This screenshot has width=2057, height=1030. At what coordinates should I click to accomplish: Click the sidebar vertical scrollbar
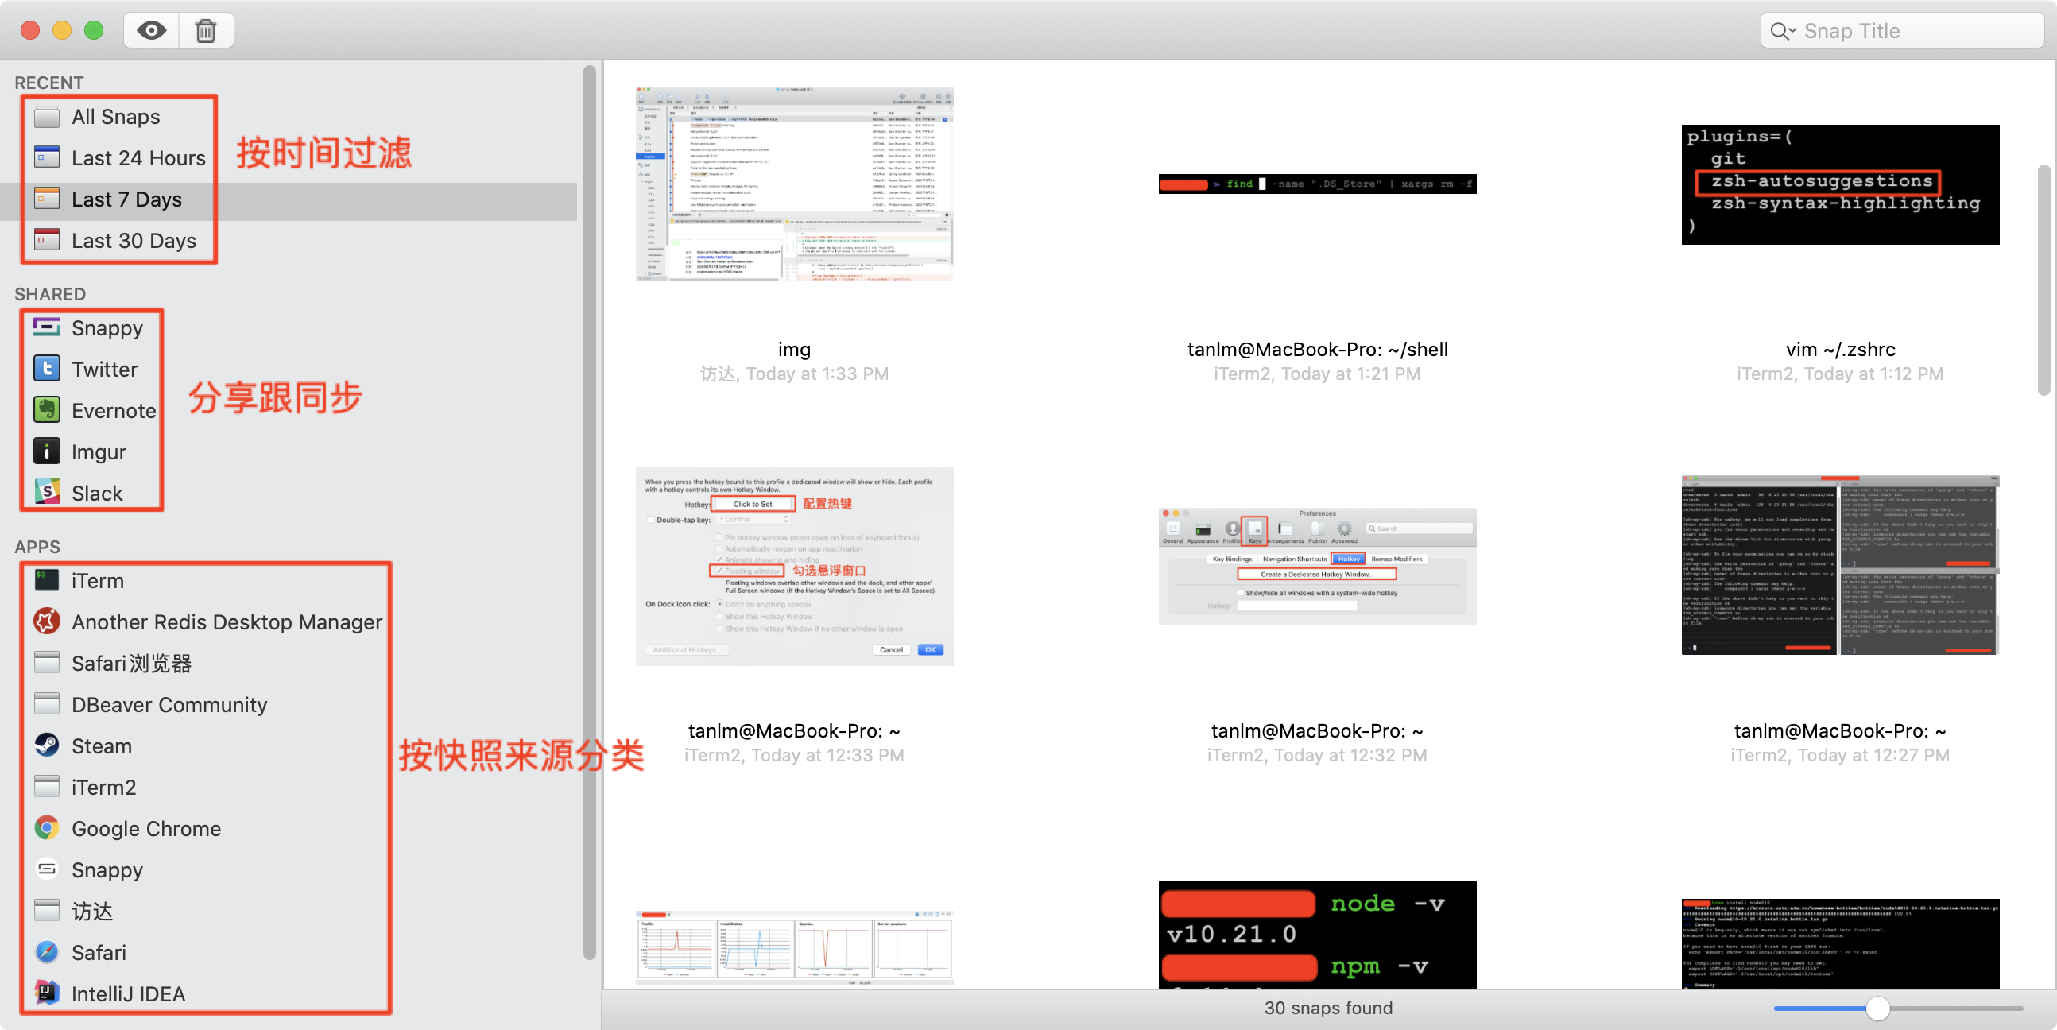click(x=589, y=511)
